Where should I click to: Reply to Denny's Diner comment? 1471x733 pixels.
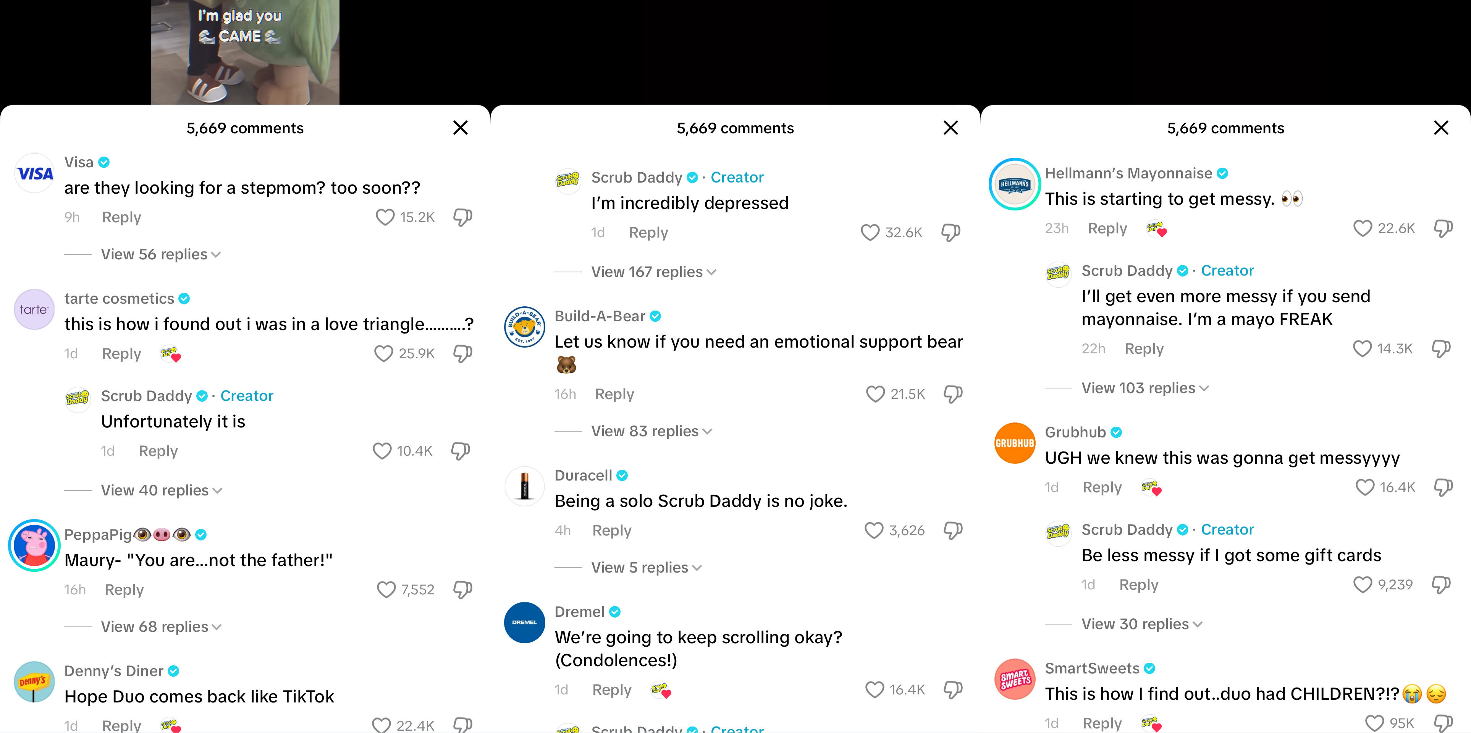121,725
